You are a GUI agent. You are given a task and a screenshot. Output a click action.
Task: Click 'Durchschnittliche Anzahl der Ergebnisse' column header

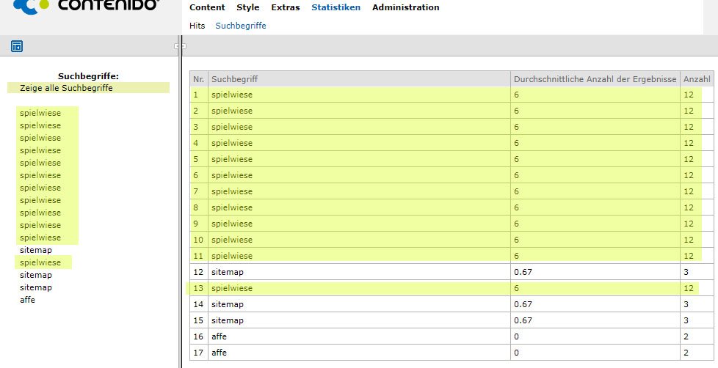coord(595,78)
